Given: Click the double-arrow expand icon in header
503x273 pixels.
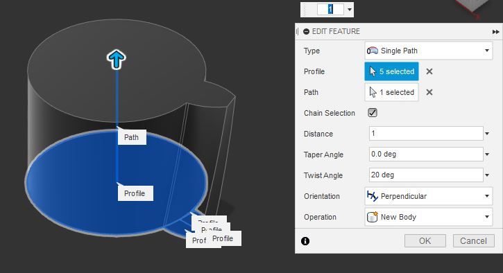Looking at the screenshot, I should 495,32.
